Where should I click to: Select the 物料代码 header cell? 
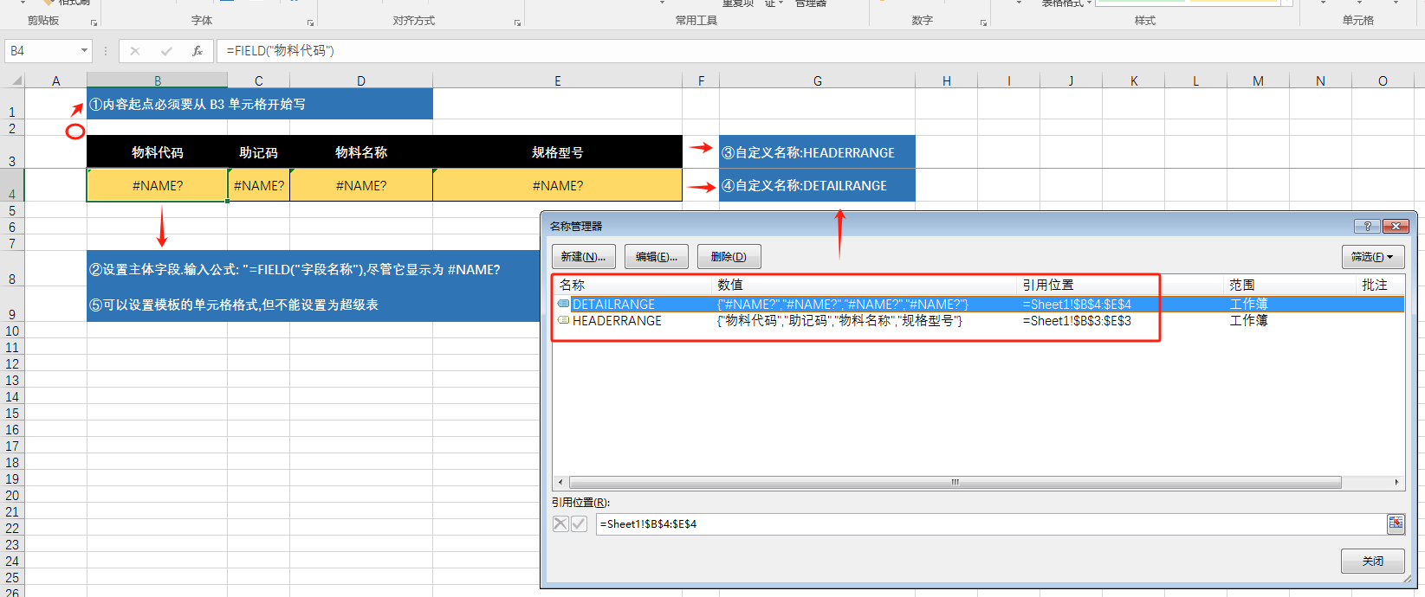coord(157,152)
